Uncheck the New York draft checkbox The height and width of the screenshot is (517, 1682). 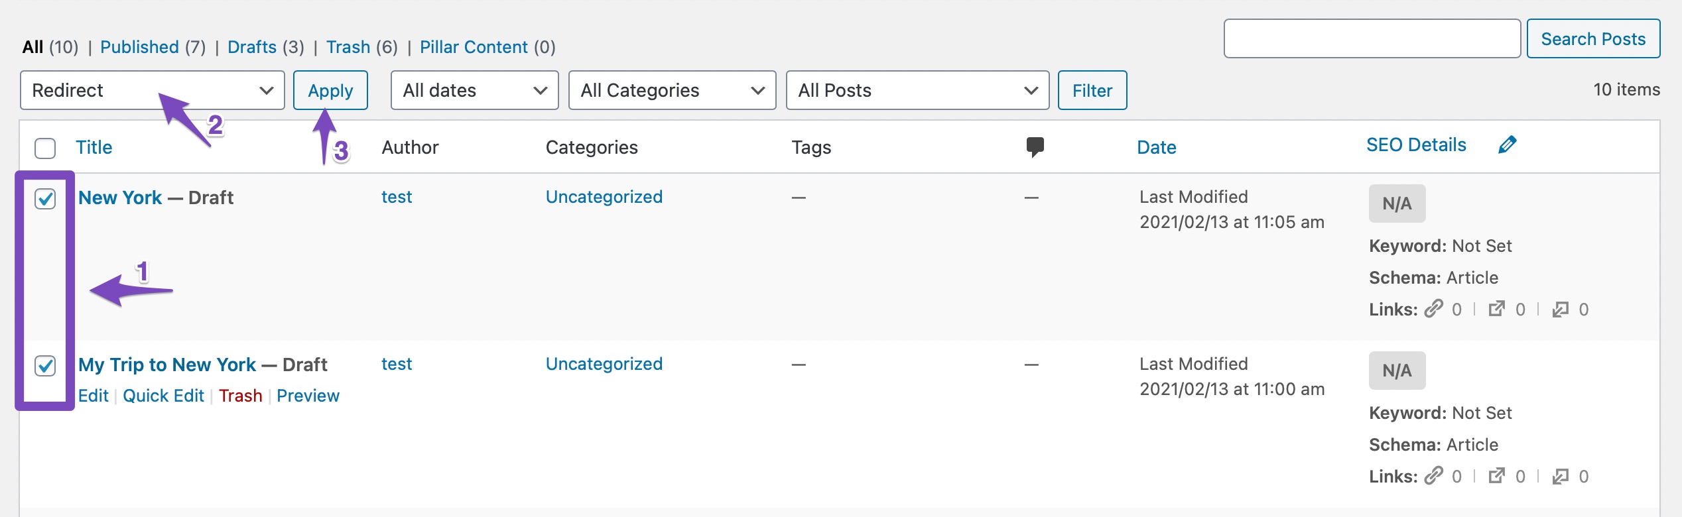(45, 198)
